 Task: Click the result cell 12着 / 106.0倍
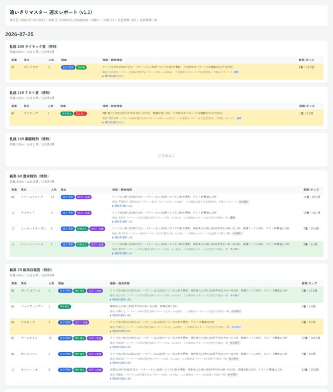coord(311,338)
